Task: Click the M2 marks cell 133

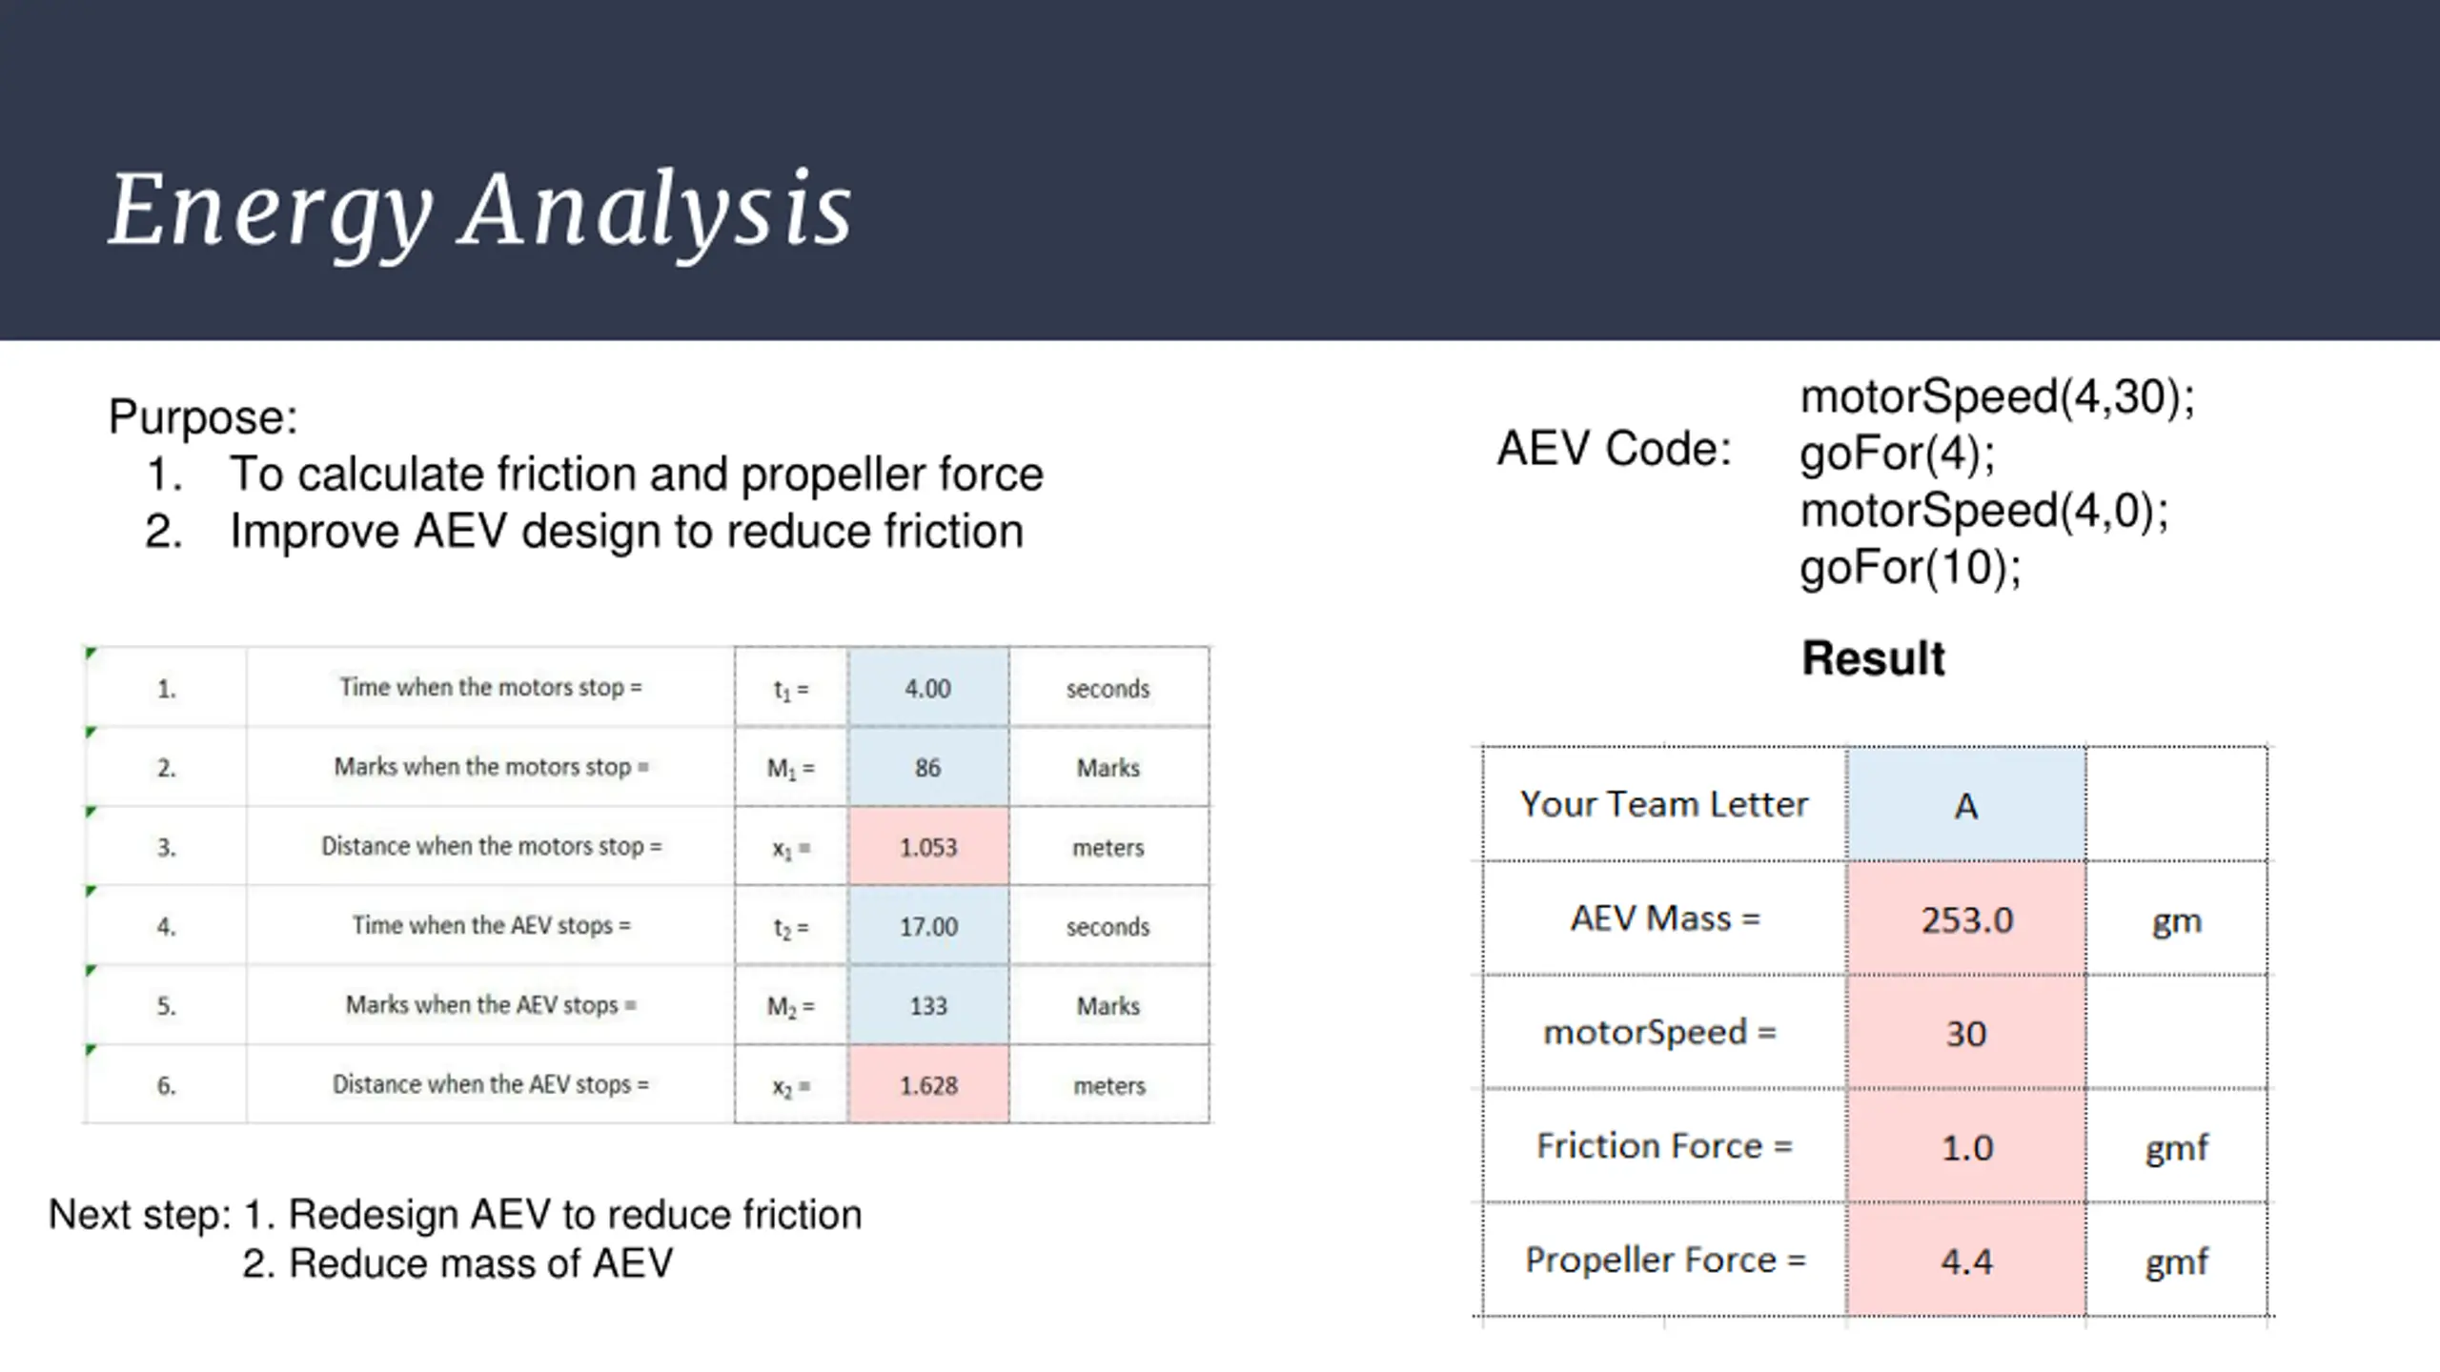Action: coord(928,1005)
